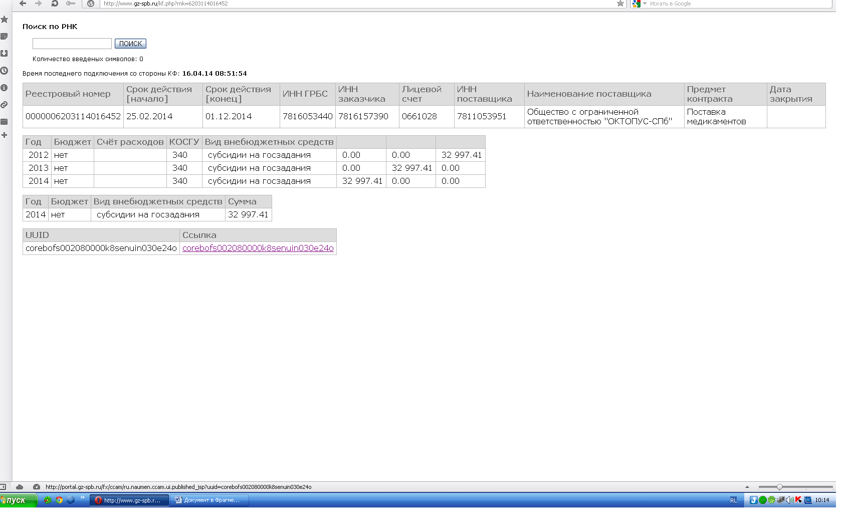The height and width of the screenshot is (526, 842).
Task: Launch ICQ flower icon in quick launch
Action: [48, 500]
